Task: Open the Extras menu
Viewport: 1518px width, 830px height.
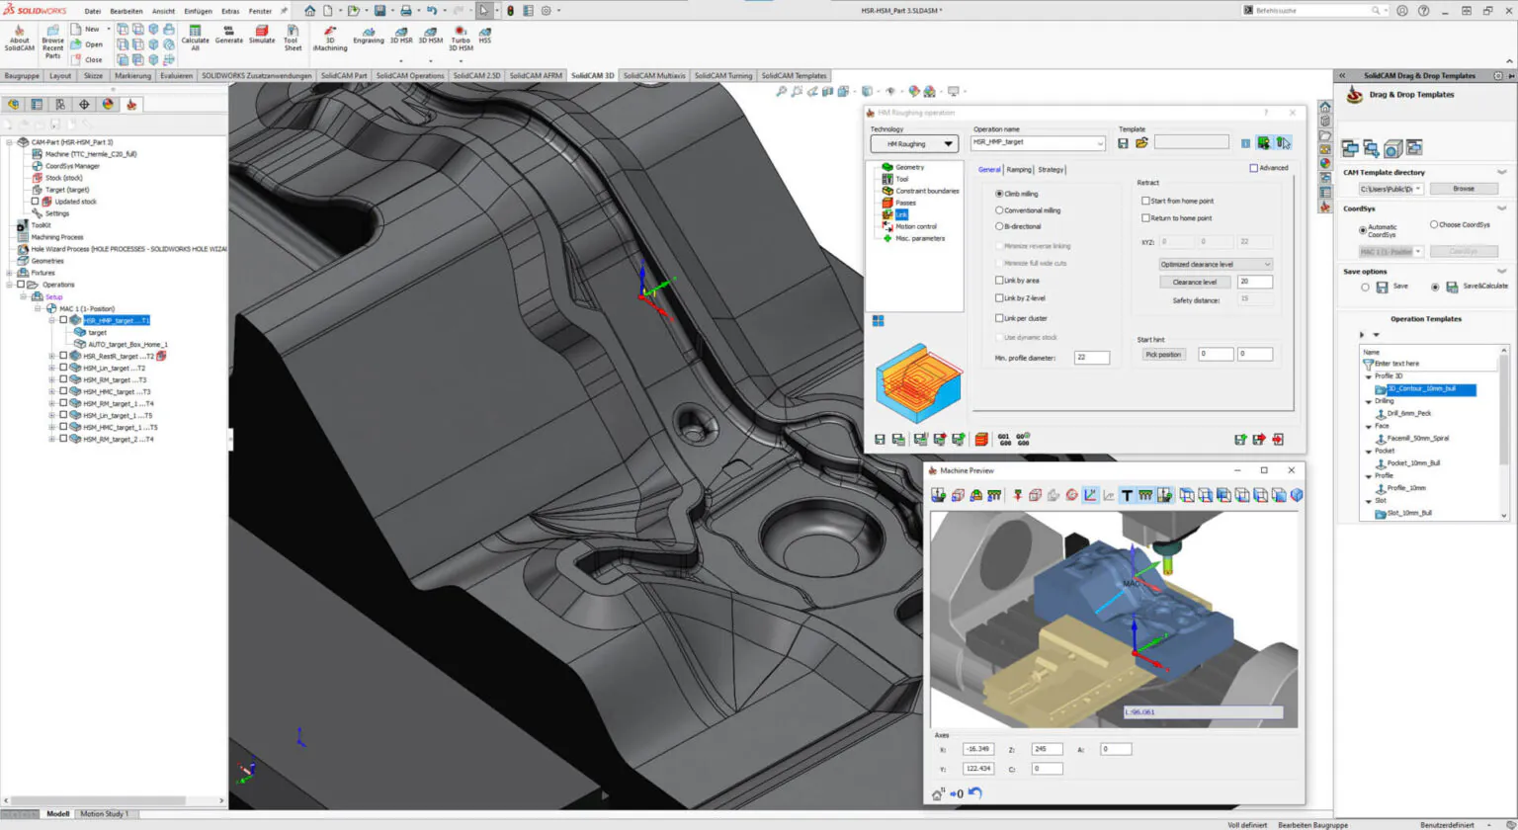Action: [228, 11]
